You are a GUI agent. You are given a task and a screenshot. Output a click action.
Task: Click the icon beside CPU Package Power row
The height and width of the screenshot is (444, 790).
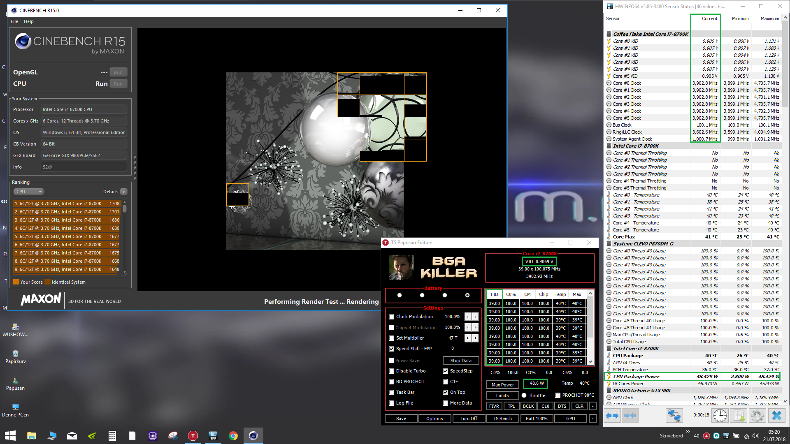click(x=609, y=377)
